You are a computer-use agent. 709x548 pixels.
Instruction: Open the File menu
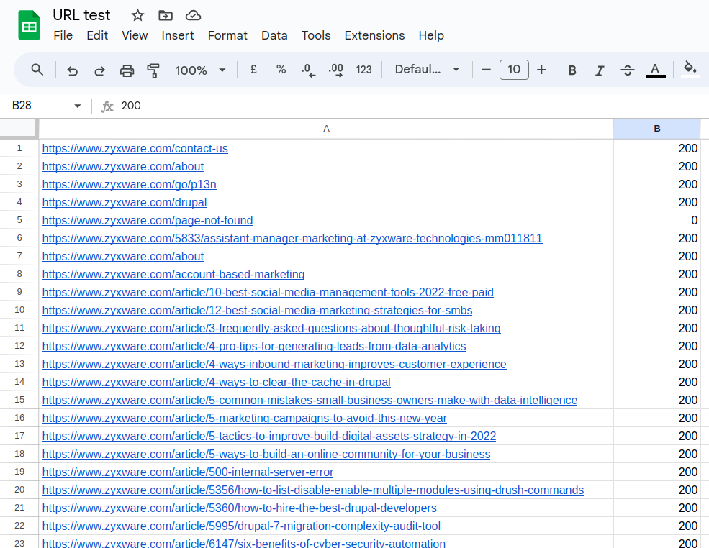[63, 35]
